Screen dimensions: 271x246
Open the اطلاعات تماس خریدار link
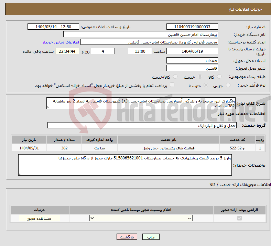(61, 42)
